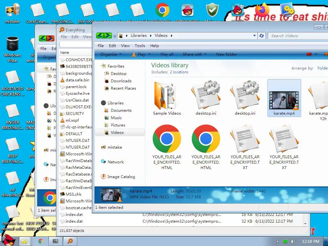The height and width of the screenshot is (246, 328).
Task: Open the Arrange by Folder dropdown
Action: [323, 68]
